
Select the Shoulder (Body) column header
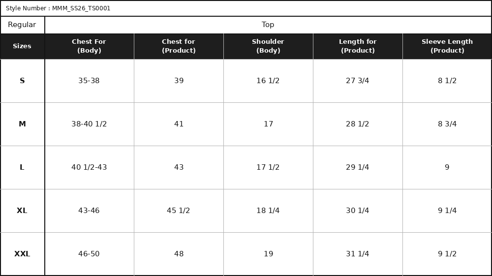[x=268, y=46]
